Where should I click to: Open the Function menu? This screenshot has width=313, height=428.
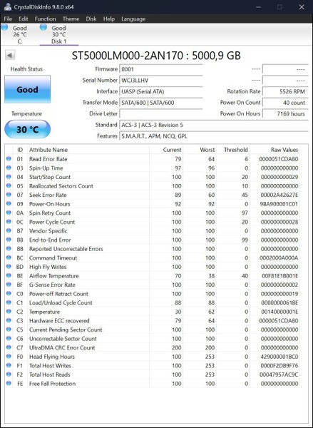click(x=46, y=19)
